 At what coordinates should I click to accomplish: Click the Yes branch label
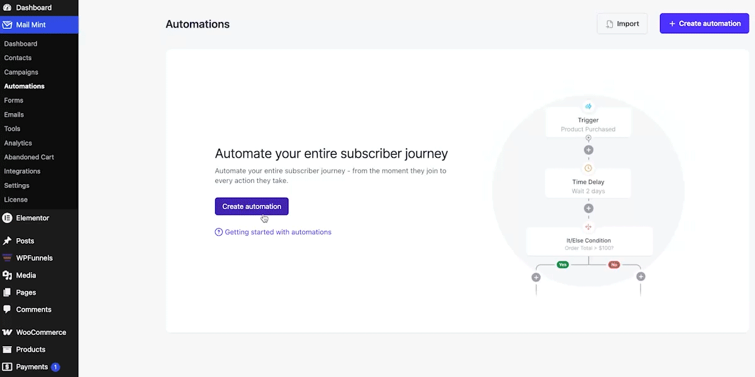562,265
